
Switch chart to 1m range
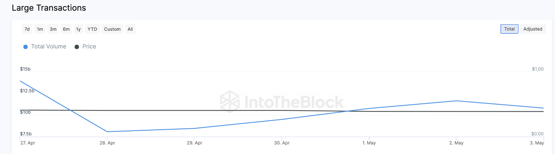(40, 29)
